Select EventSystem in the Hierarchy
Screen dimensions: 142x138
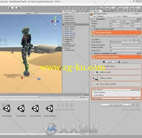[x=69, y=50]
